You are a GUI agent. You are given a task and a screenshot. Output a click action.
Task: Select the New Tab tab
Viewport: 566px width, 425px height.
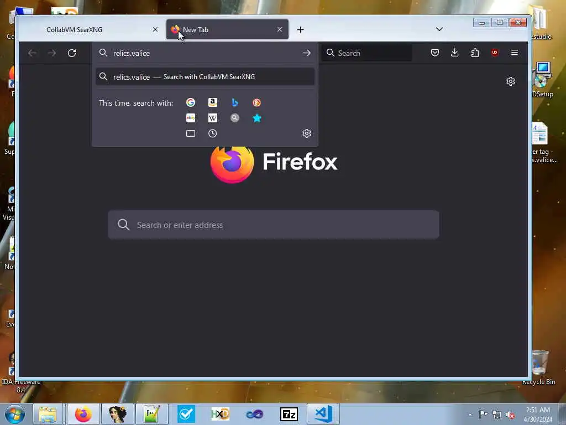tap(227, 30)
